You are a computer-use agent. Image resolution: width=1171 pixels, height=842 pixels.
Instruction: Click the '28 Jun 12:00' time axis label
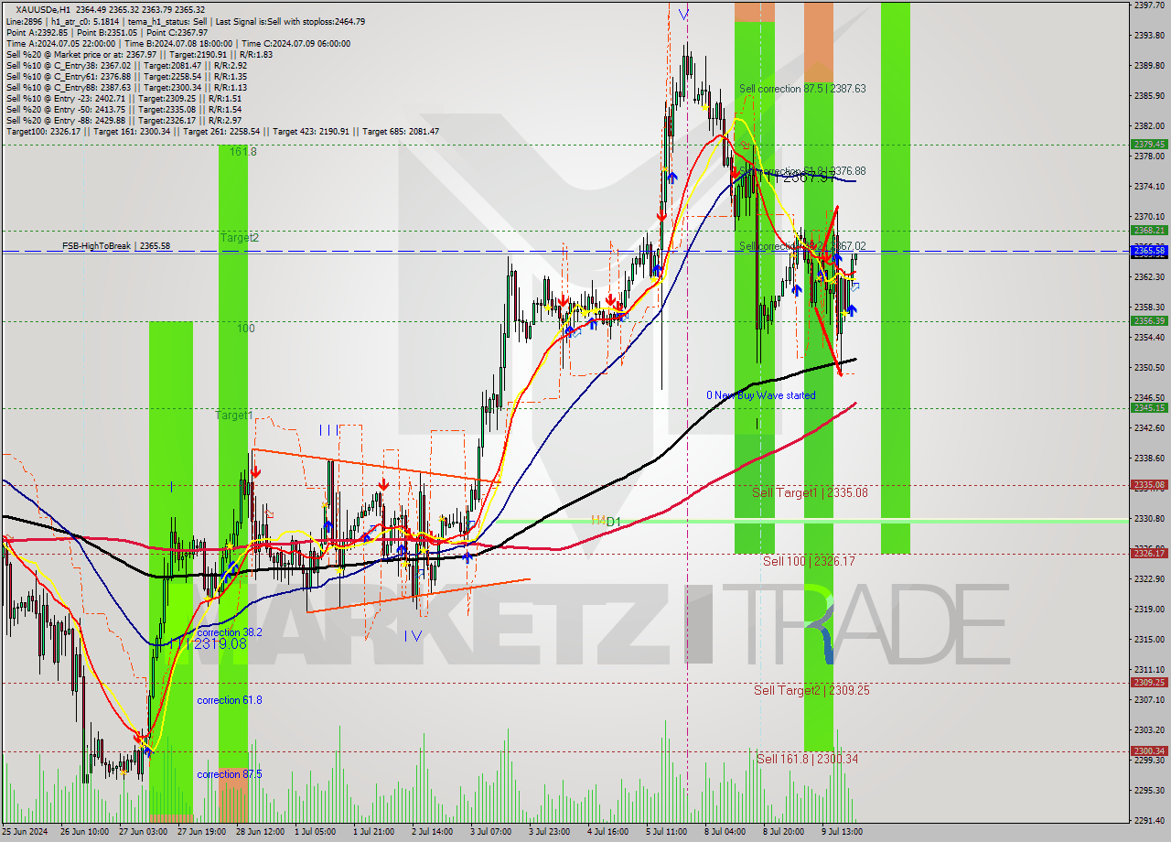(x=262, y=832)
